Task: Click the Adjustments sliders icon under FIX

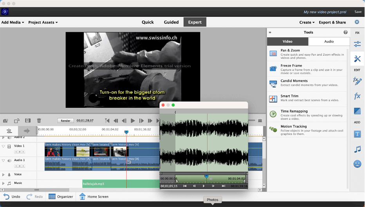Action: click(357, 44)
